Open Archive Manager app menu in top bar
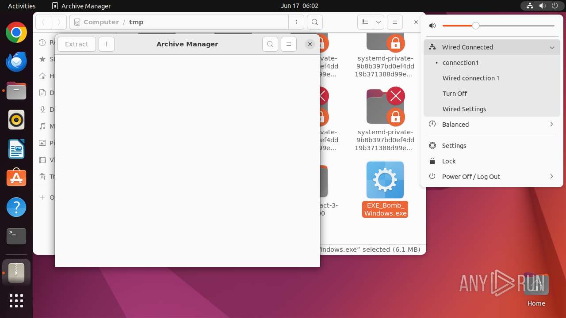Image resolution: width=566 pixels, height=318 pixels. point(81,6)
